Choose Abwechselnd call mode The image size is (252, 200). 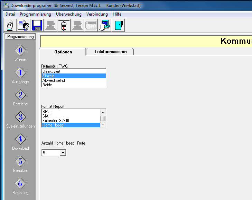click(x=73, y=80)
